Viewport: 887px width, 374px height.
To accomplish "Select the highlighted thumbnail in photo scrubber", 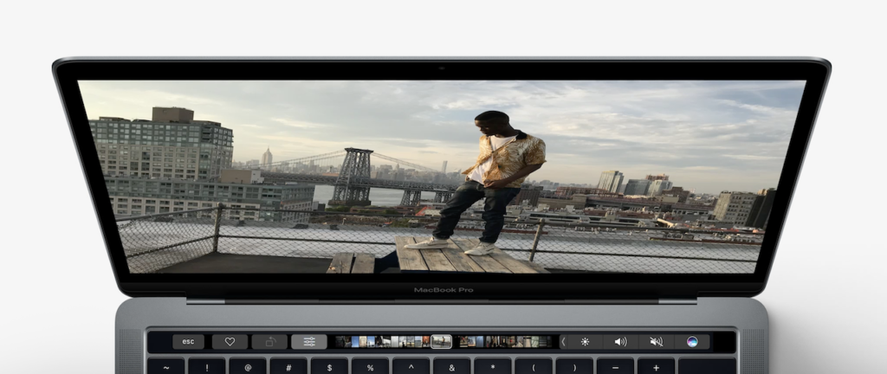I will (x=441, y=342).
